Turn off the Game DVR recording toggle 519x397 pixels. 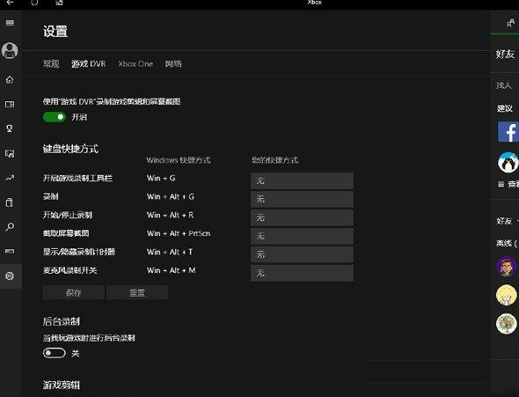55,117
